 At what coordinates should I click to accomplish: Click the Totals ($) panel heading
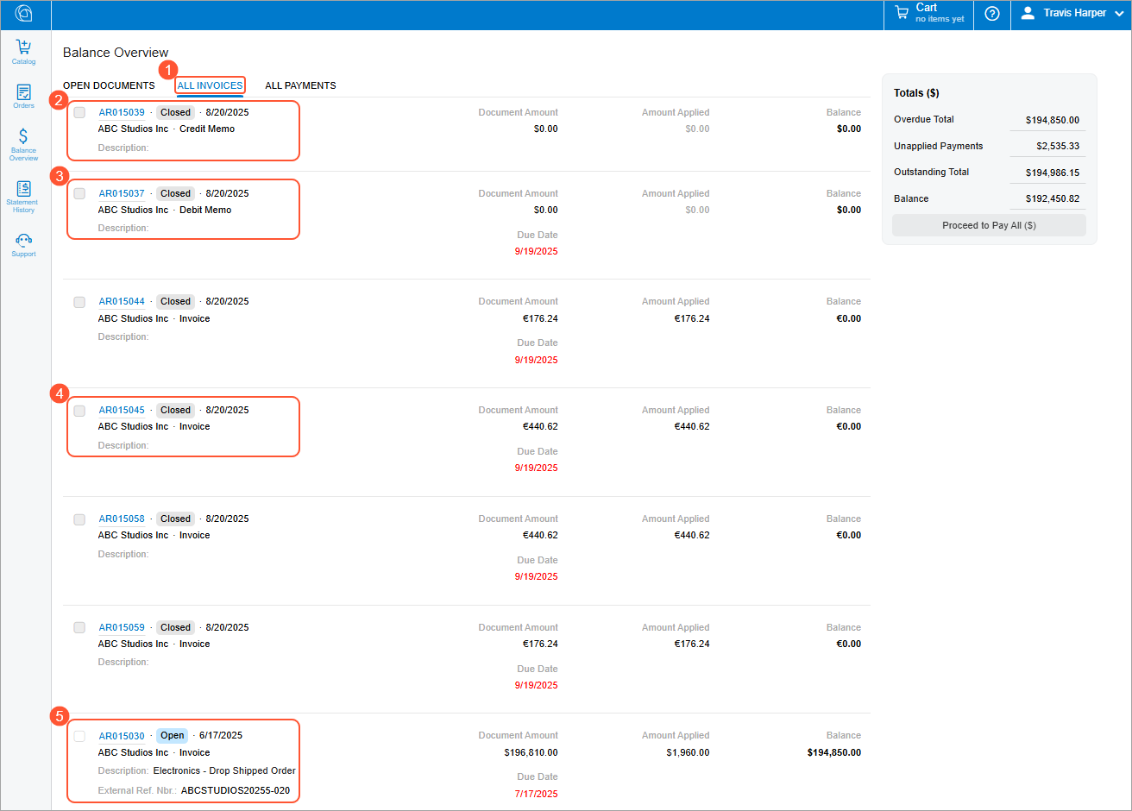click(916, 93)
